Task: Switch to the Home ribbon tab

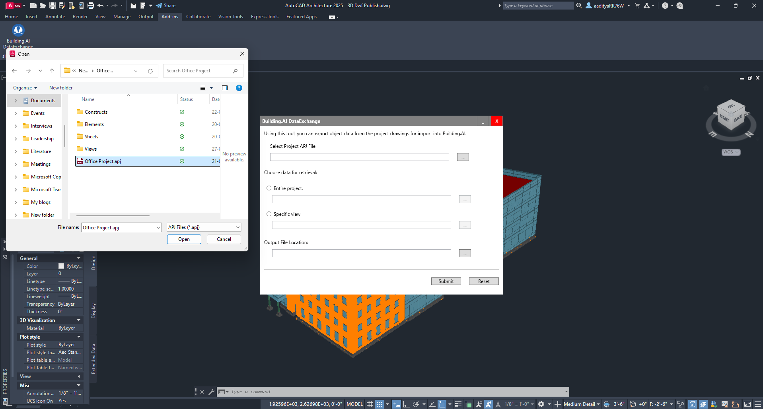Action: point(12,17)
